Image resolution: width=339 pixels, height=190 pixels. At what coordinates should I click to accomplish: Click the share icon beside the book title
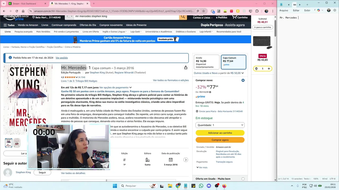tap(186, 68)
